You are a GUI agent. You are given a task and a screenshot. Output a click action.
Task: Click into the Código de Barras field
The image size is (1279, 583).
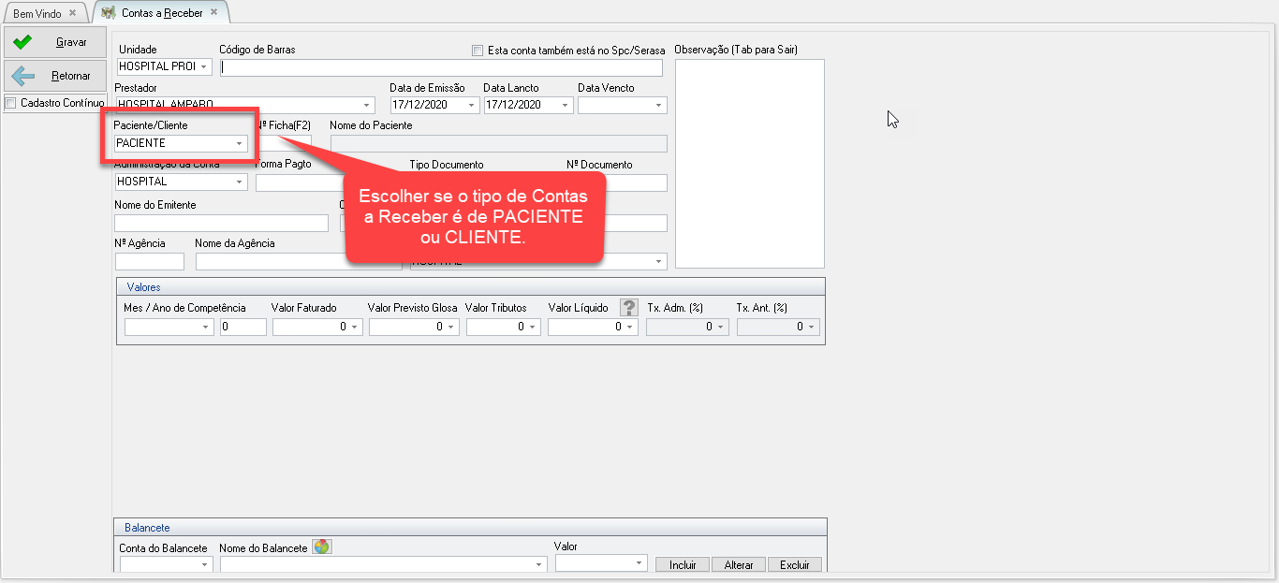point(440,67)
